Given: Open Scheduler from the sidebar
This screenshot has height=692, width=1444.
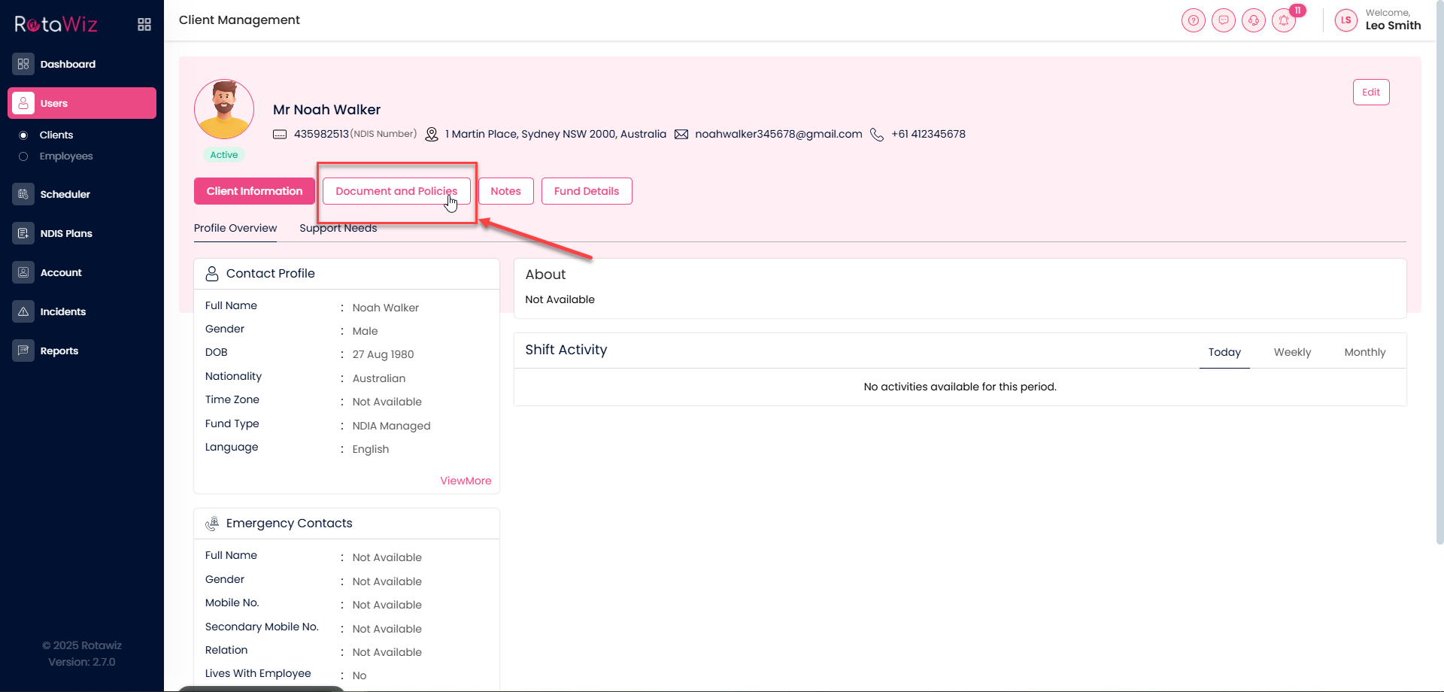Looking at the screenshot, I should coord(65,194).
